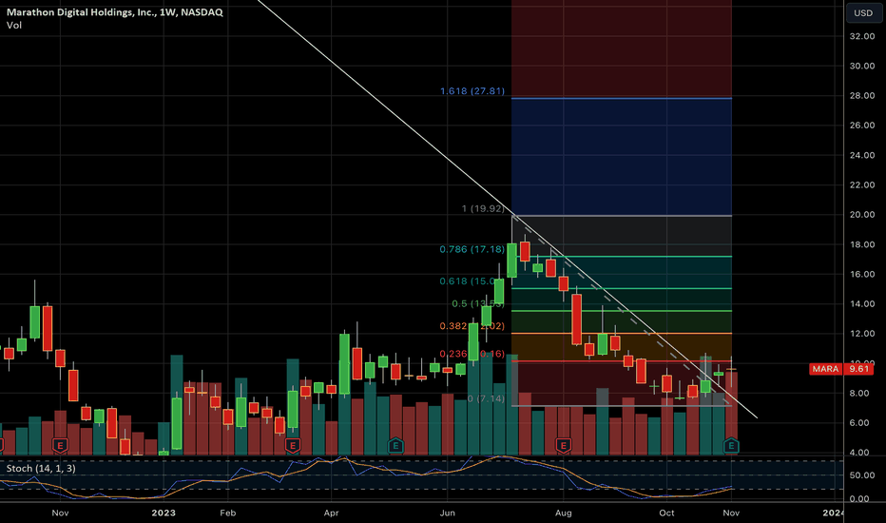Select the blue 1.618 Fibonacci extension line
The height and width of the screenshot is (523, 886).
pos(622,98)
